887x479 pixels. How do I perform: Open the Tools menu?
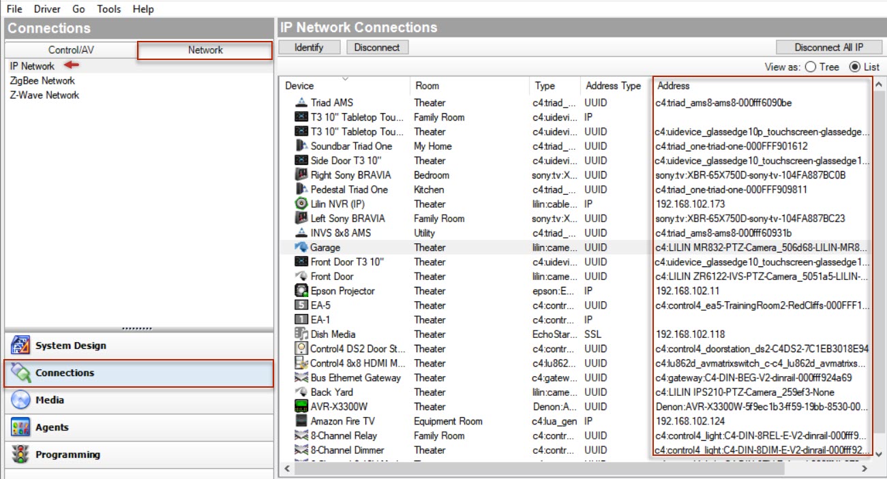click(x=109, y=9)
